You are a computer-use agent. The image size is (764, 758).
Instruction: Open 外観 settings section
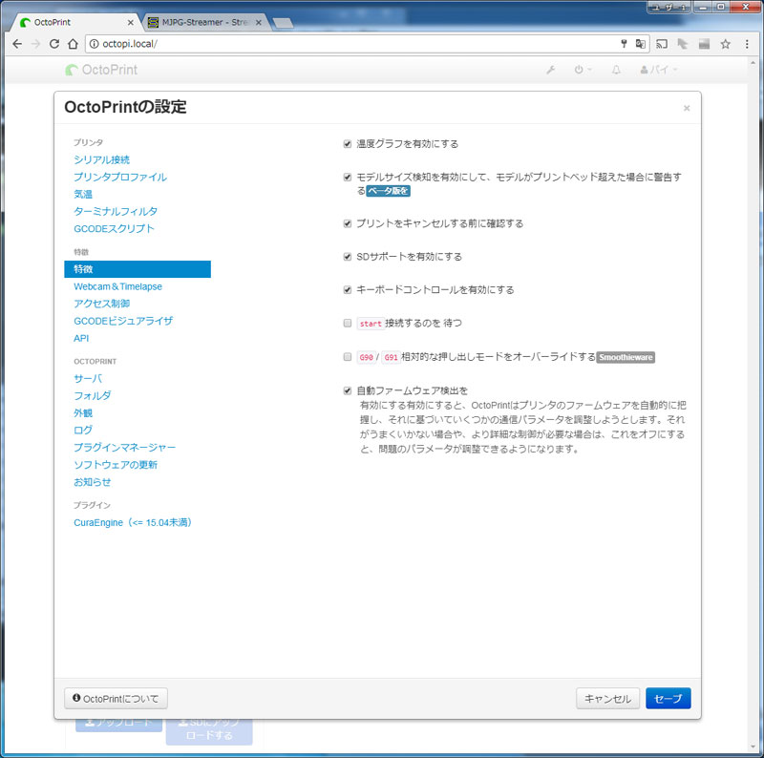pyautogui.click(x=83, y=413)
